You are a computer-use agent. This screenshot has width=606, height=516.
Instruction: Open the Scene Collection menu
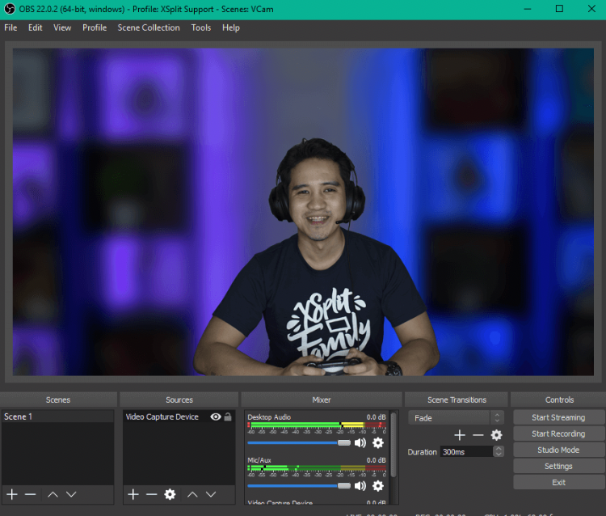(149, 27)
